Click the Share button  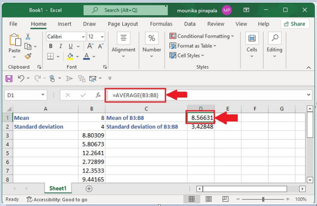tap(295, 24)
